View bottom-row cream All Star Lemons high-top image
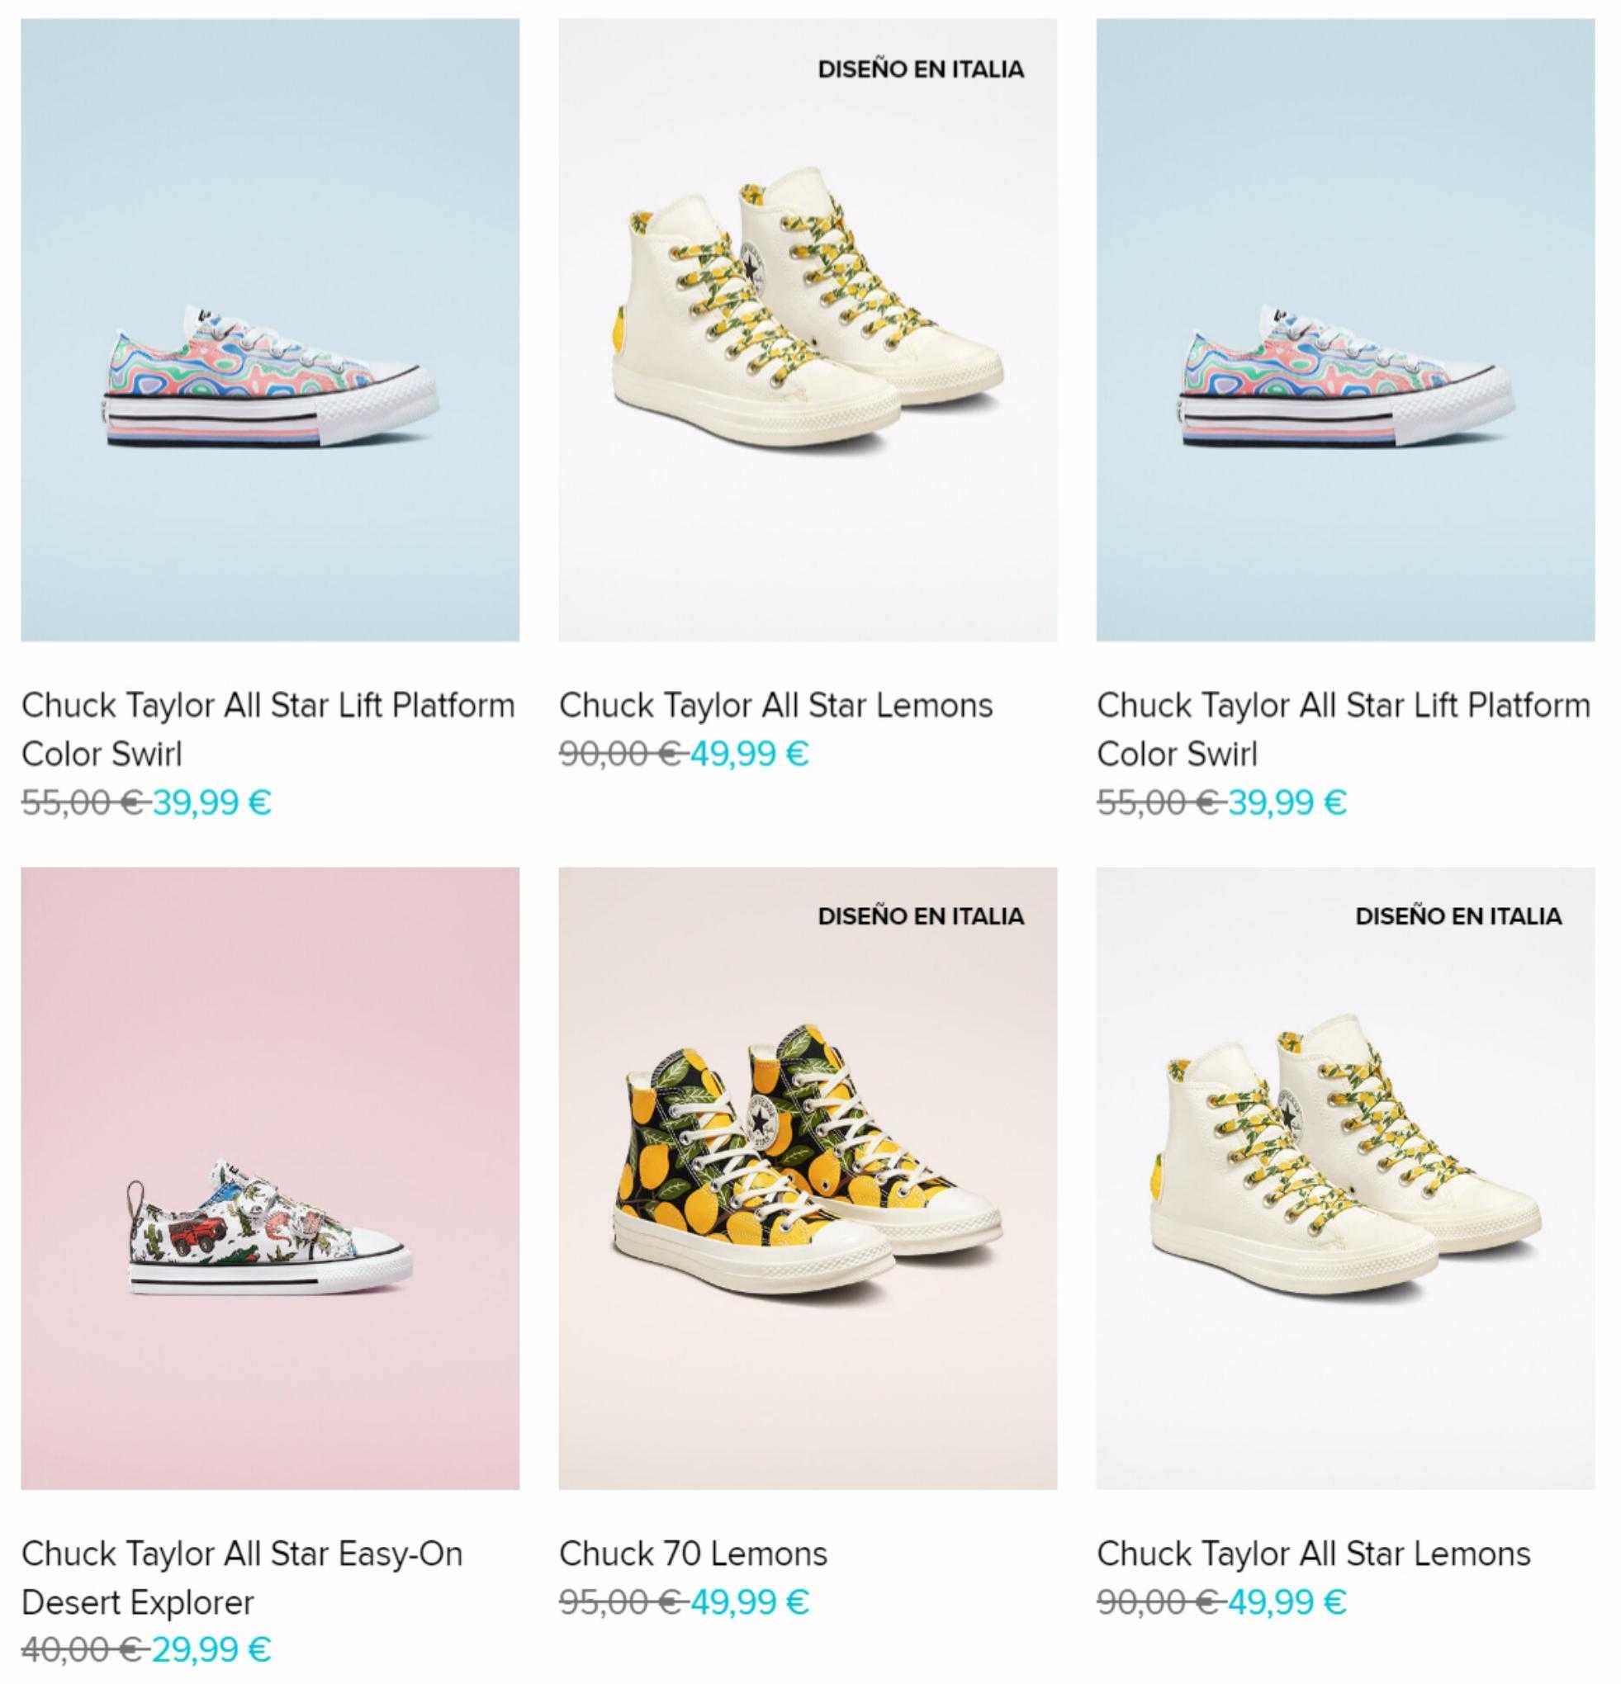The height and width of the screenshot is (1684, 1621). (1346, 1178)
